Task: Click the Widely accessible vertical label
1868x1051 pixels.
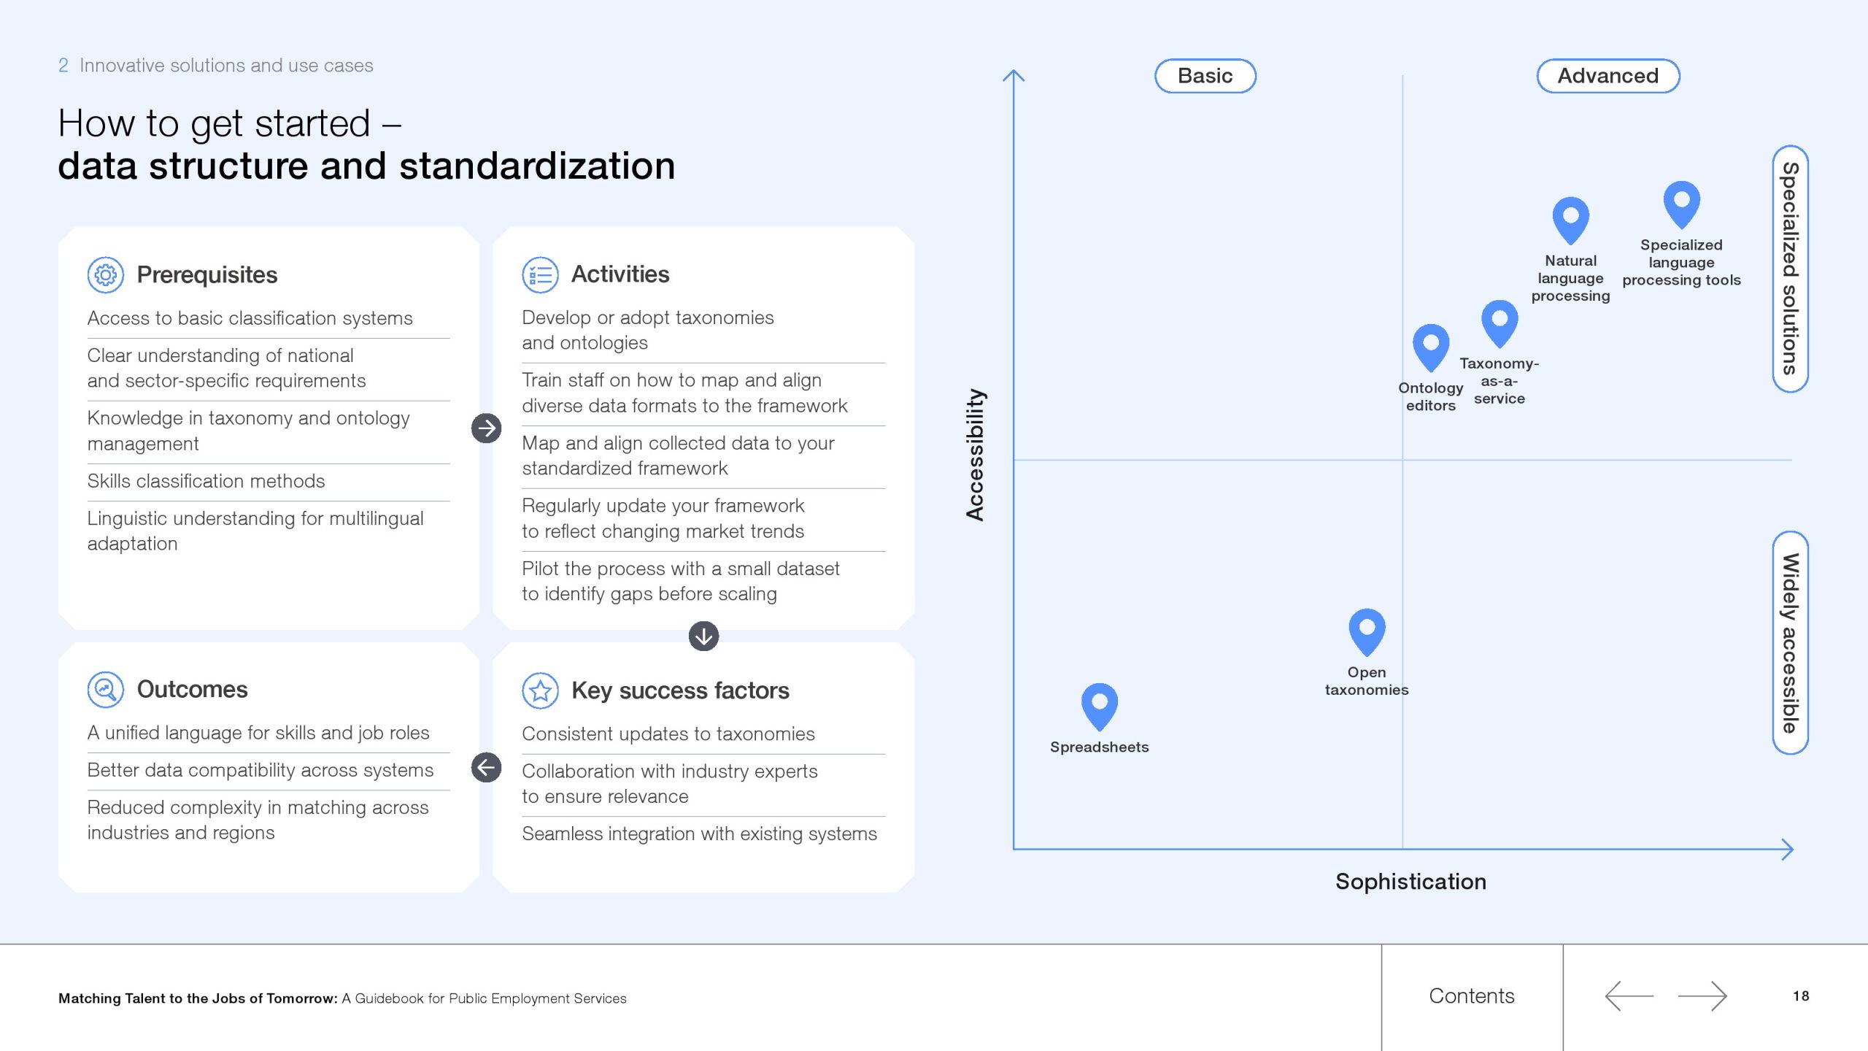Action: [x=1790, y=642]
